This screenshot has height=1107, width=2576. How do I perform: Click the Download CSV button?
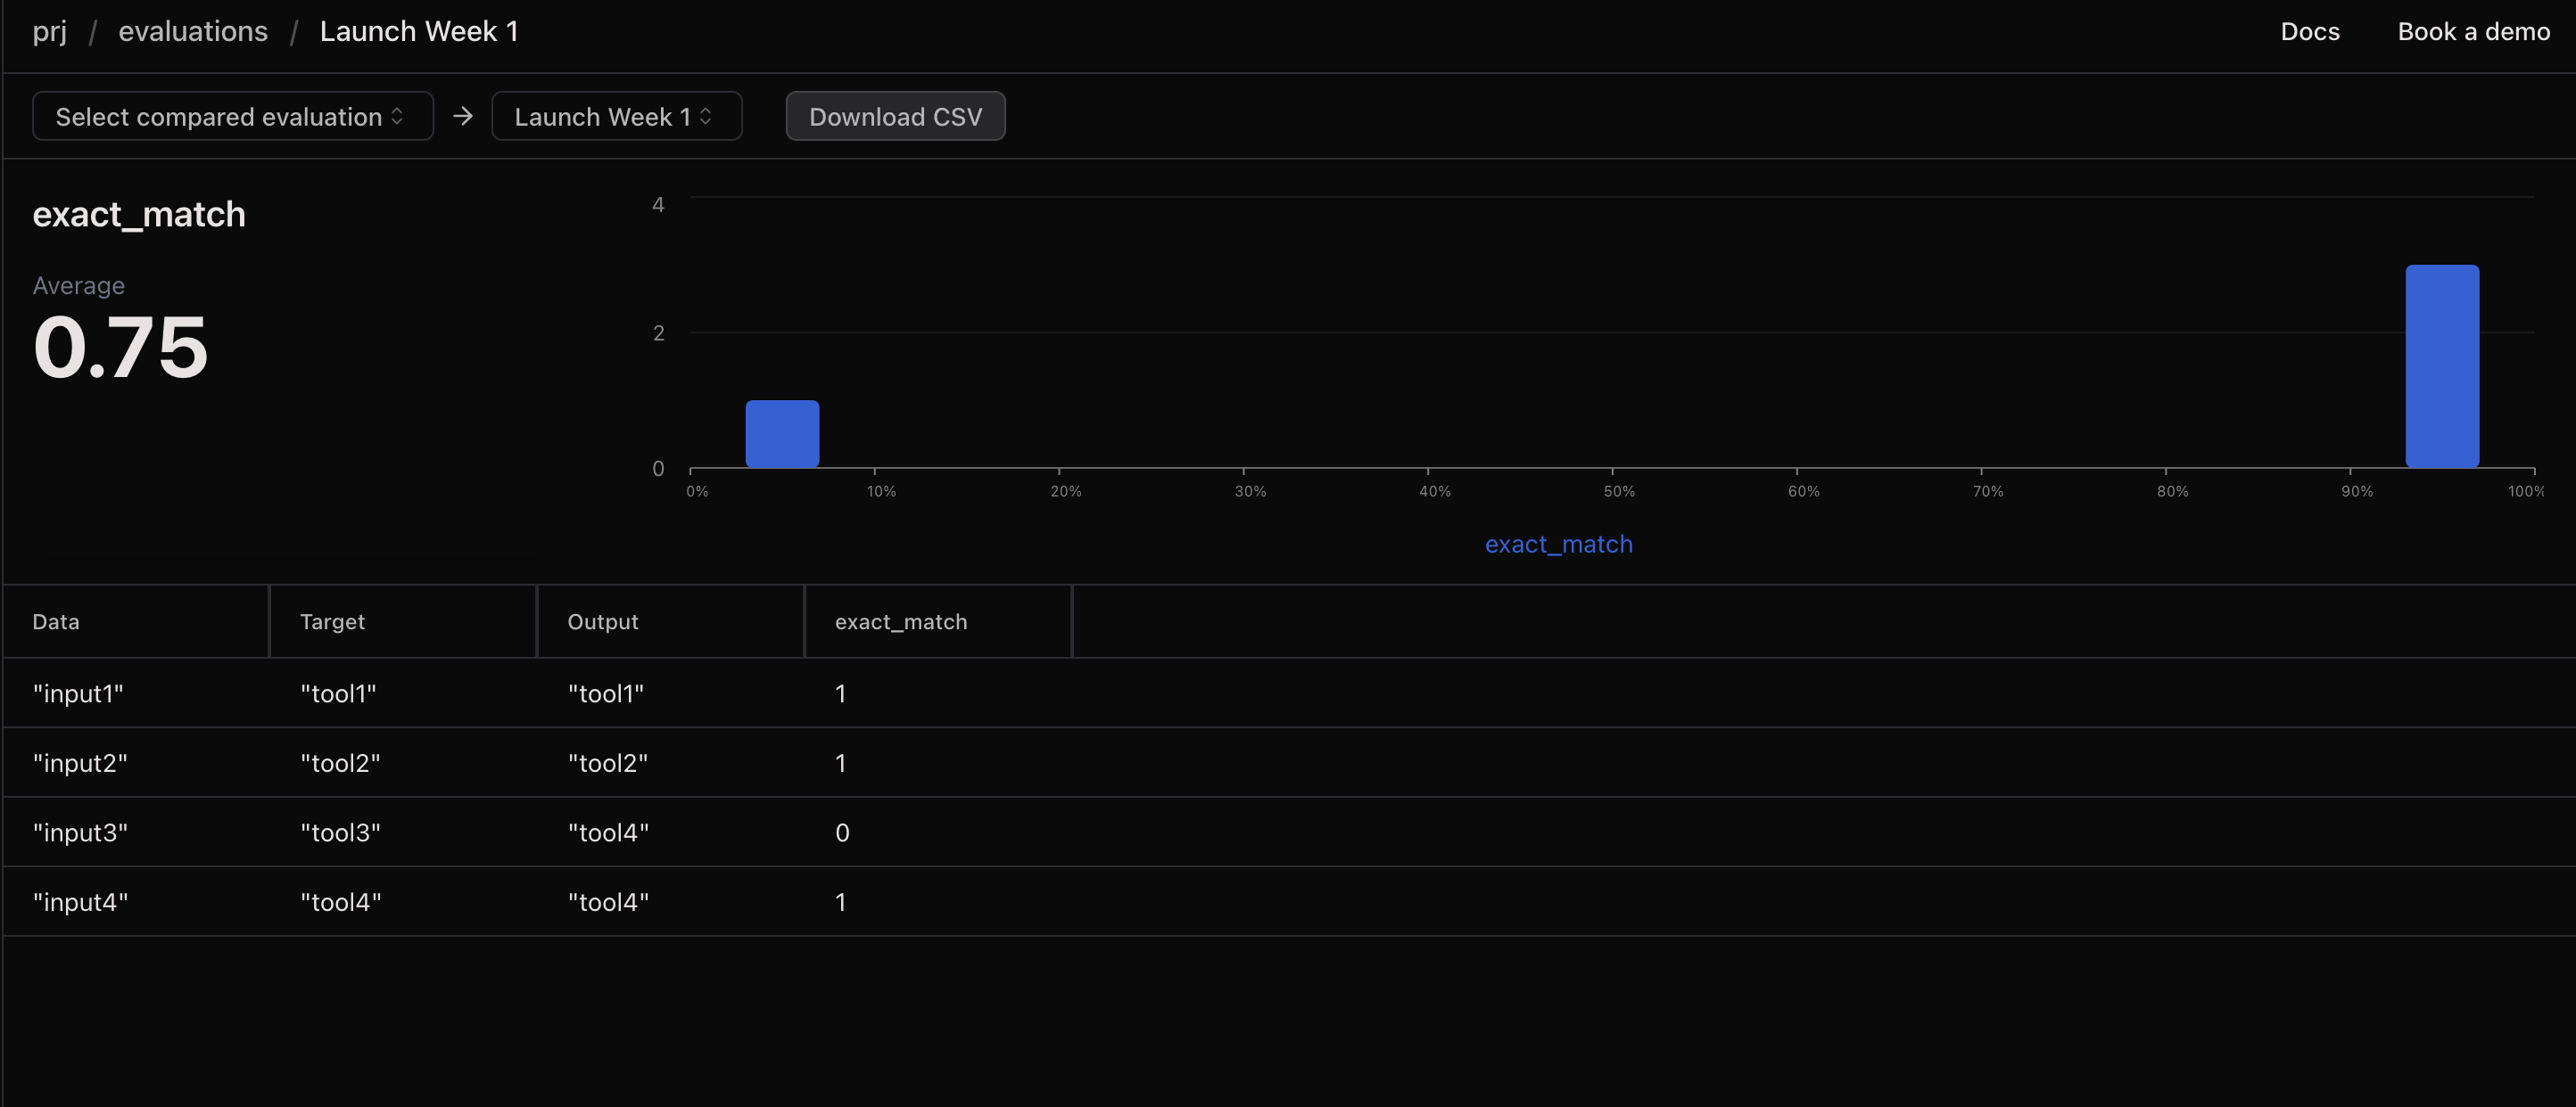tap(895, 116)
